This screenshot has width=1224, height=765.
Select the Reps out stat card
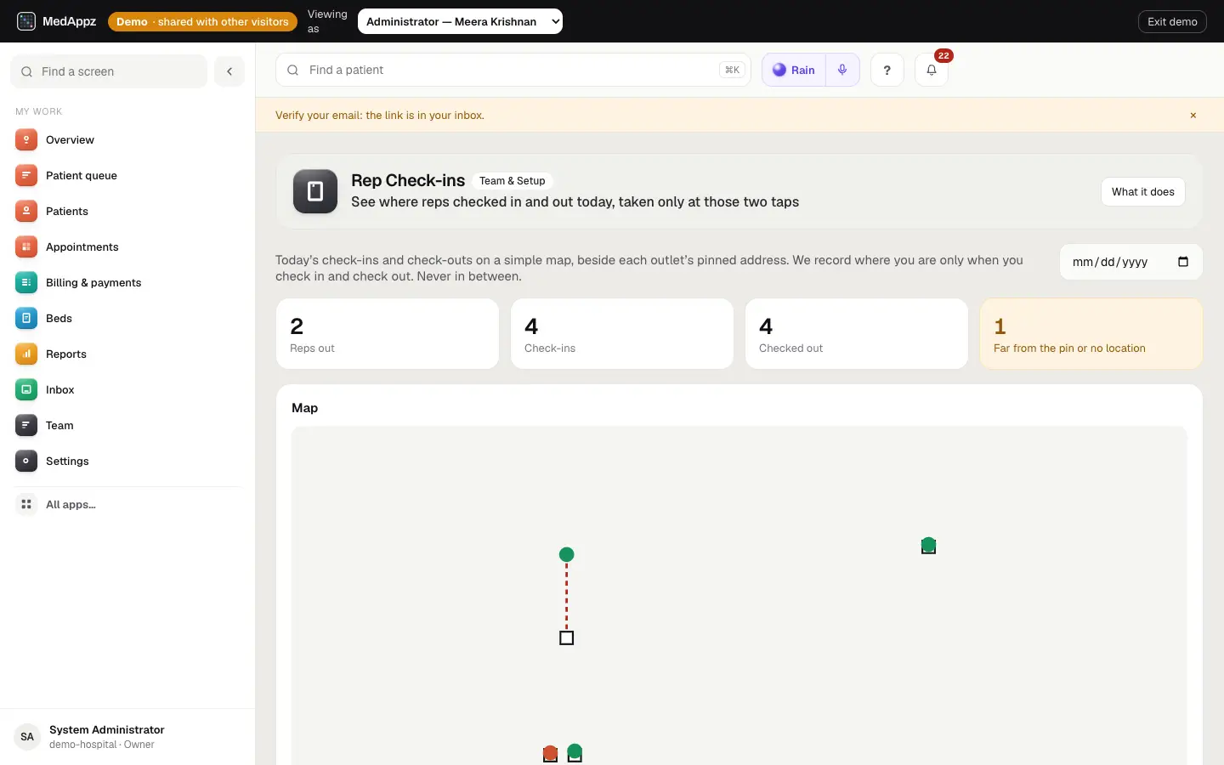pos(388,333)
